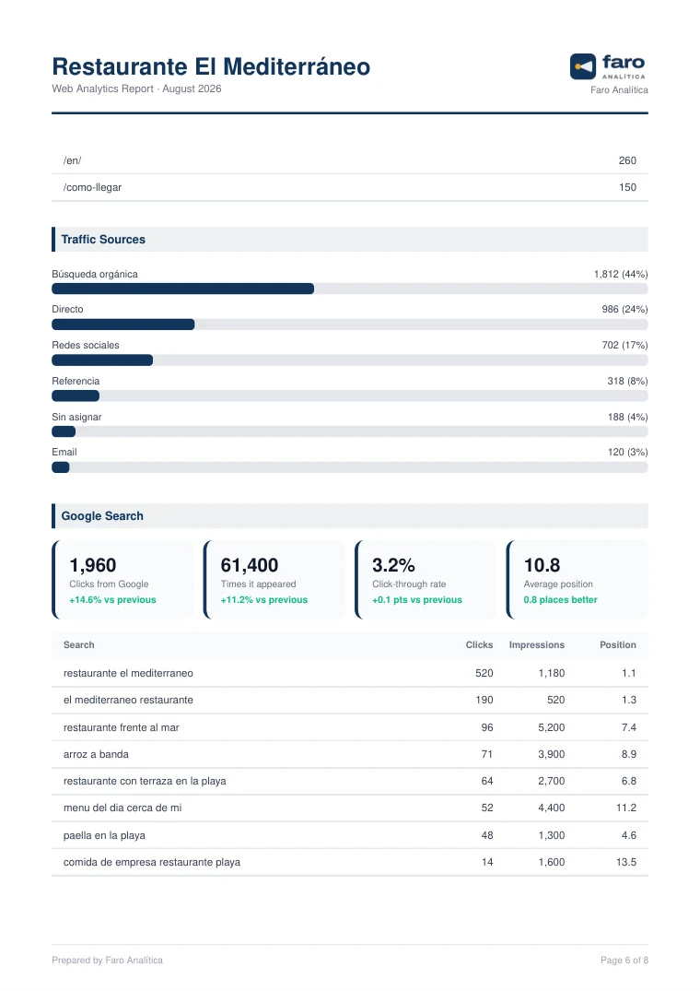700x991 pixels.
Task: Click the 1.3 position value
Action: [629, 701]
